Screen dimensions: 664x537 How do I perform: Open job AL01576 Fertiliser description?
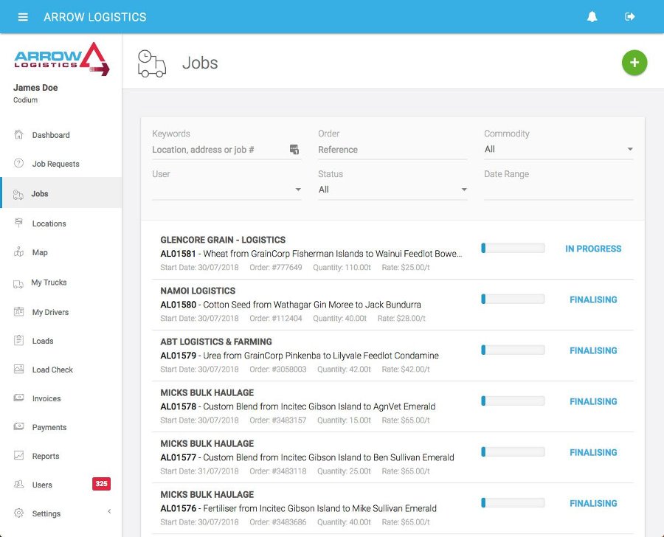(x=298, y=508)
